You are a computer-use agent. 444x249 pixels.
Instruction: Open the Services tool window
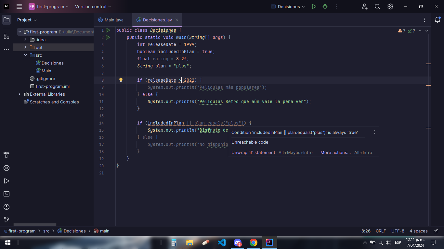tap(7, 168)
